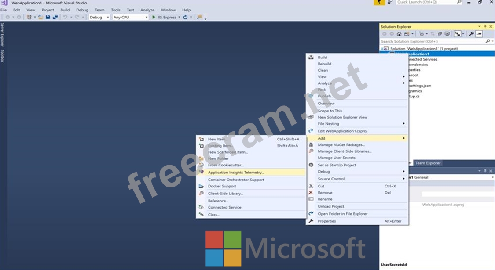Open the Analyze menu in menu bar
The image size is (495, 270).
pyautogui.click(x=147, y=10)
